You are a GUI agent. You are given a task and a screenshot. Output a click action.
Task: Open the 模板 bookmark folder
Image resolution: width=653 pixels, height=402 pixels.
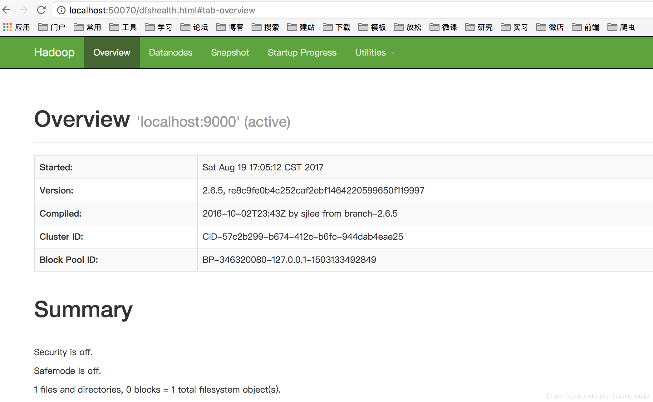[372, 27]
